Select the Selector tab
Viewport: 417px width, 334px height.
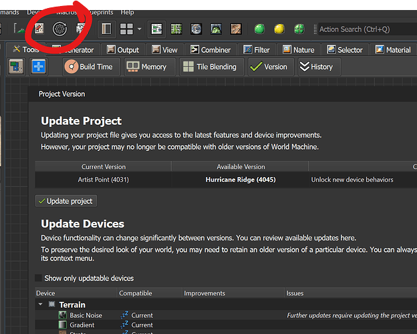pos(345,49)
